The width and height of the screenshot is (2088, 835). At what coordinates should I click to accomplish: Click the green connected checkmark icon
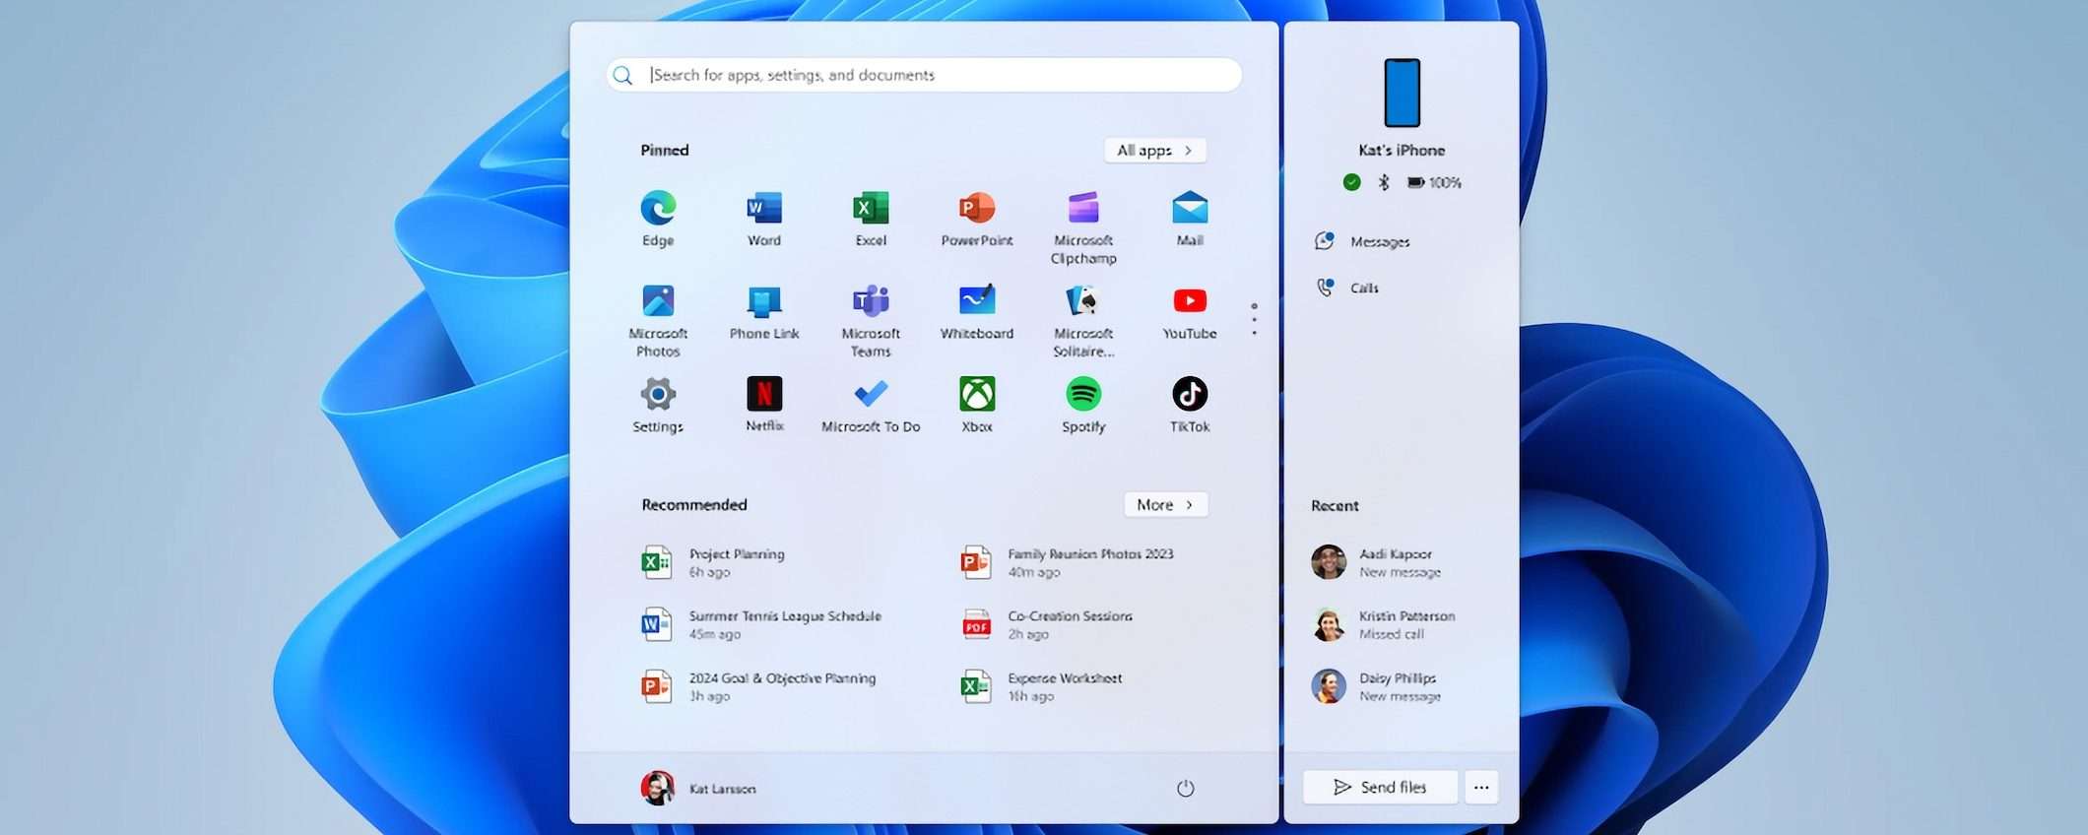coord(1352,182)
